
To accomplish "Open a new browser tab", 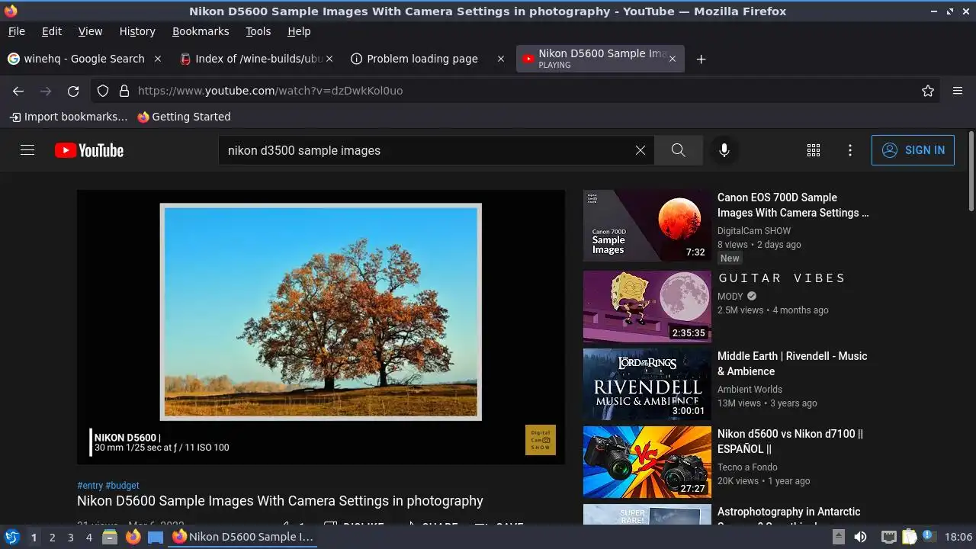I will [x=701, y=59].
